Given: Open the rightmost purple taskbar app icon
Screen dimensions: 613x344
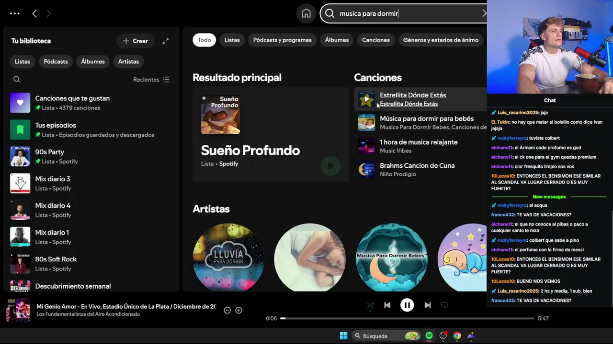Looking at the screenshot, I should point(471,336).
